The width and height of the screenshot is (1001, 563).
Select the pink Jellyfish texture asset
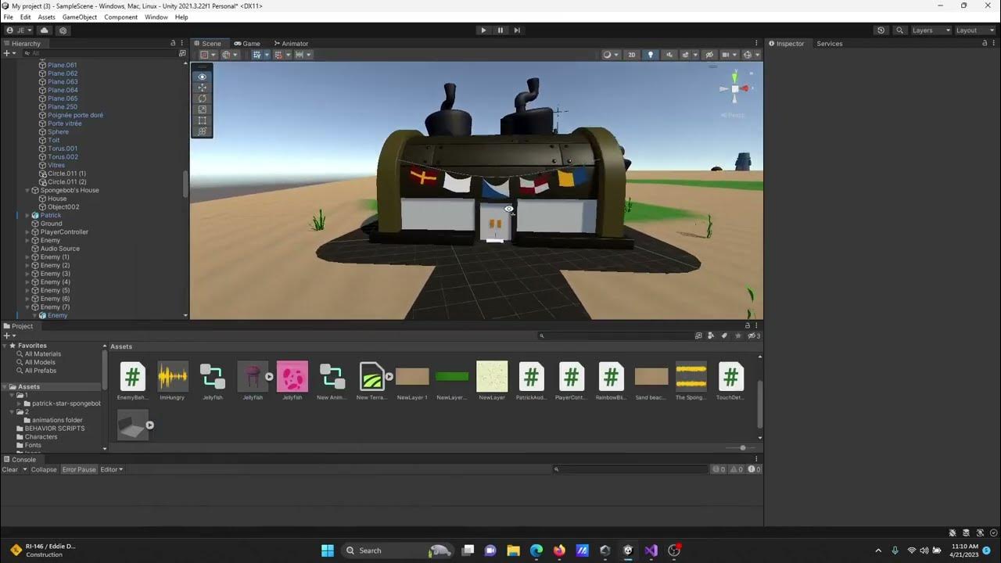[292, 381]
